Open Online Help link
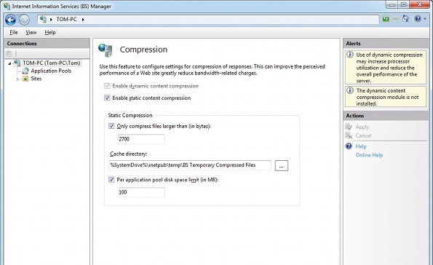Viewport: 433px width, 265px height. (369, 155)
